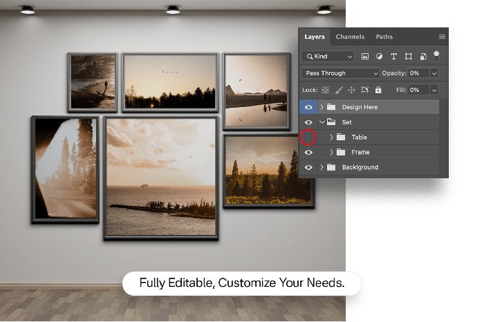Click the Background group folder icon
Image resolution: width=484 pixels, height=322 pixels.
331,167
